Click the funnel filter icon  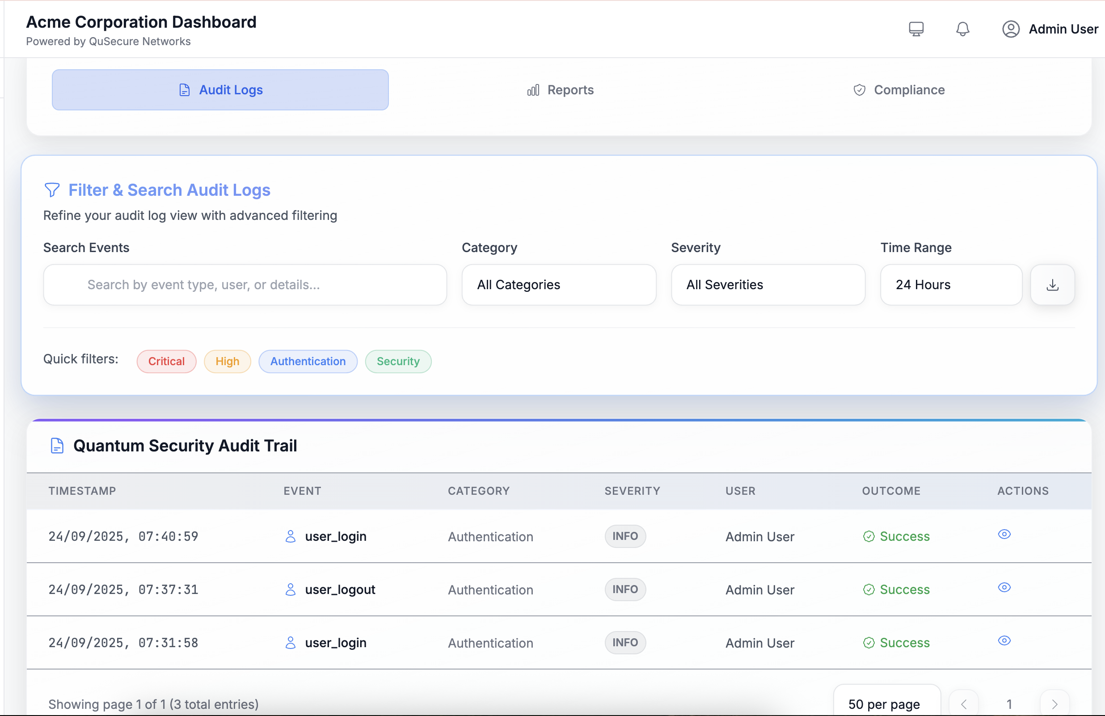(x=52, y=190)
